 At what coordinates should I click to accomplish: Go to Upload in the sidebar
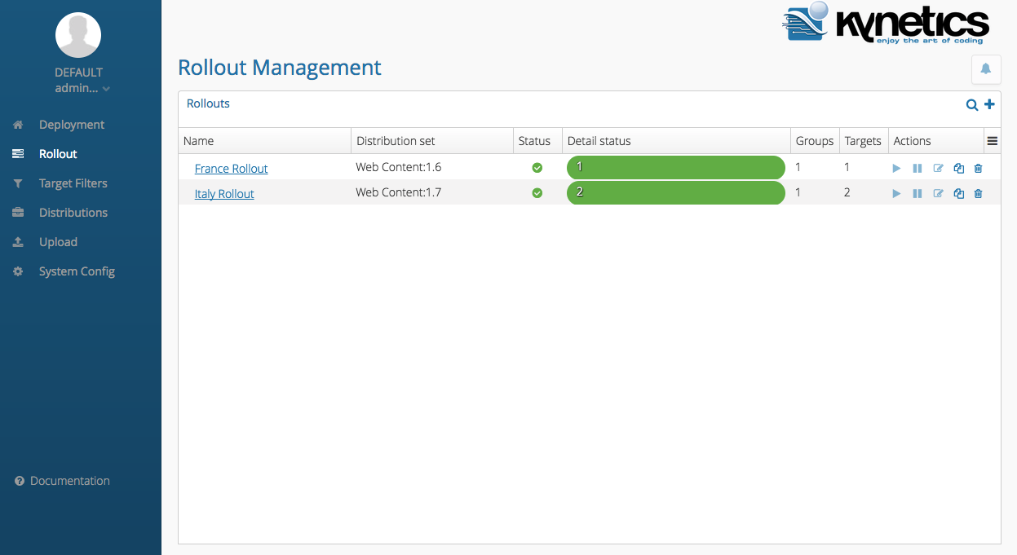tap(58, 242)
